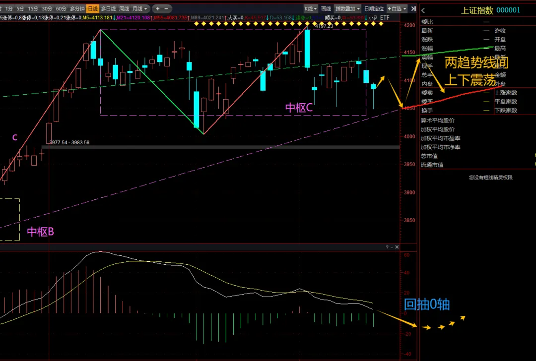Viewport: 536px width, 361px height.
Task: Click the M5=4113.181 moving average value
Action: [x=97, y=17]
